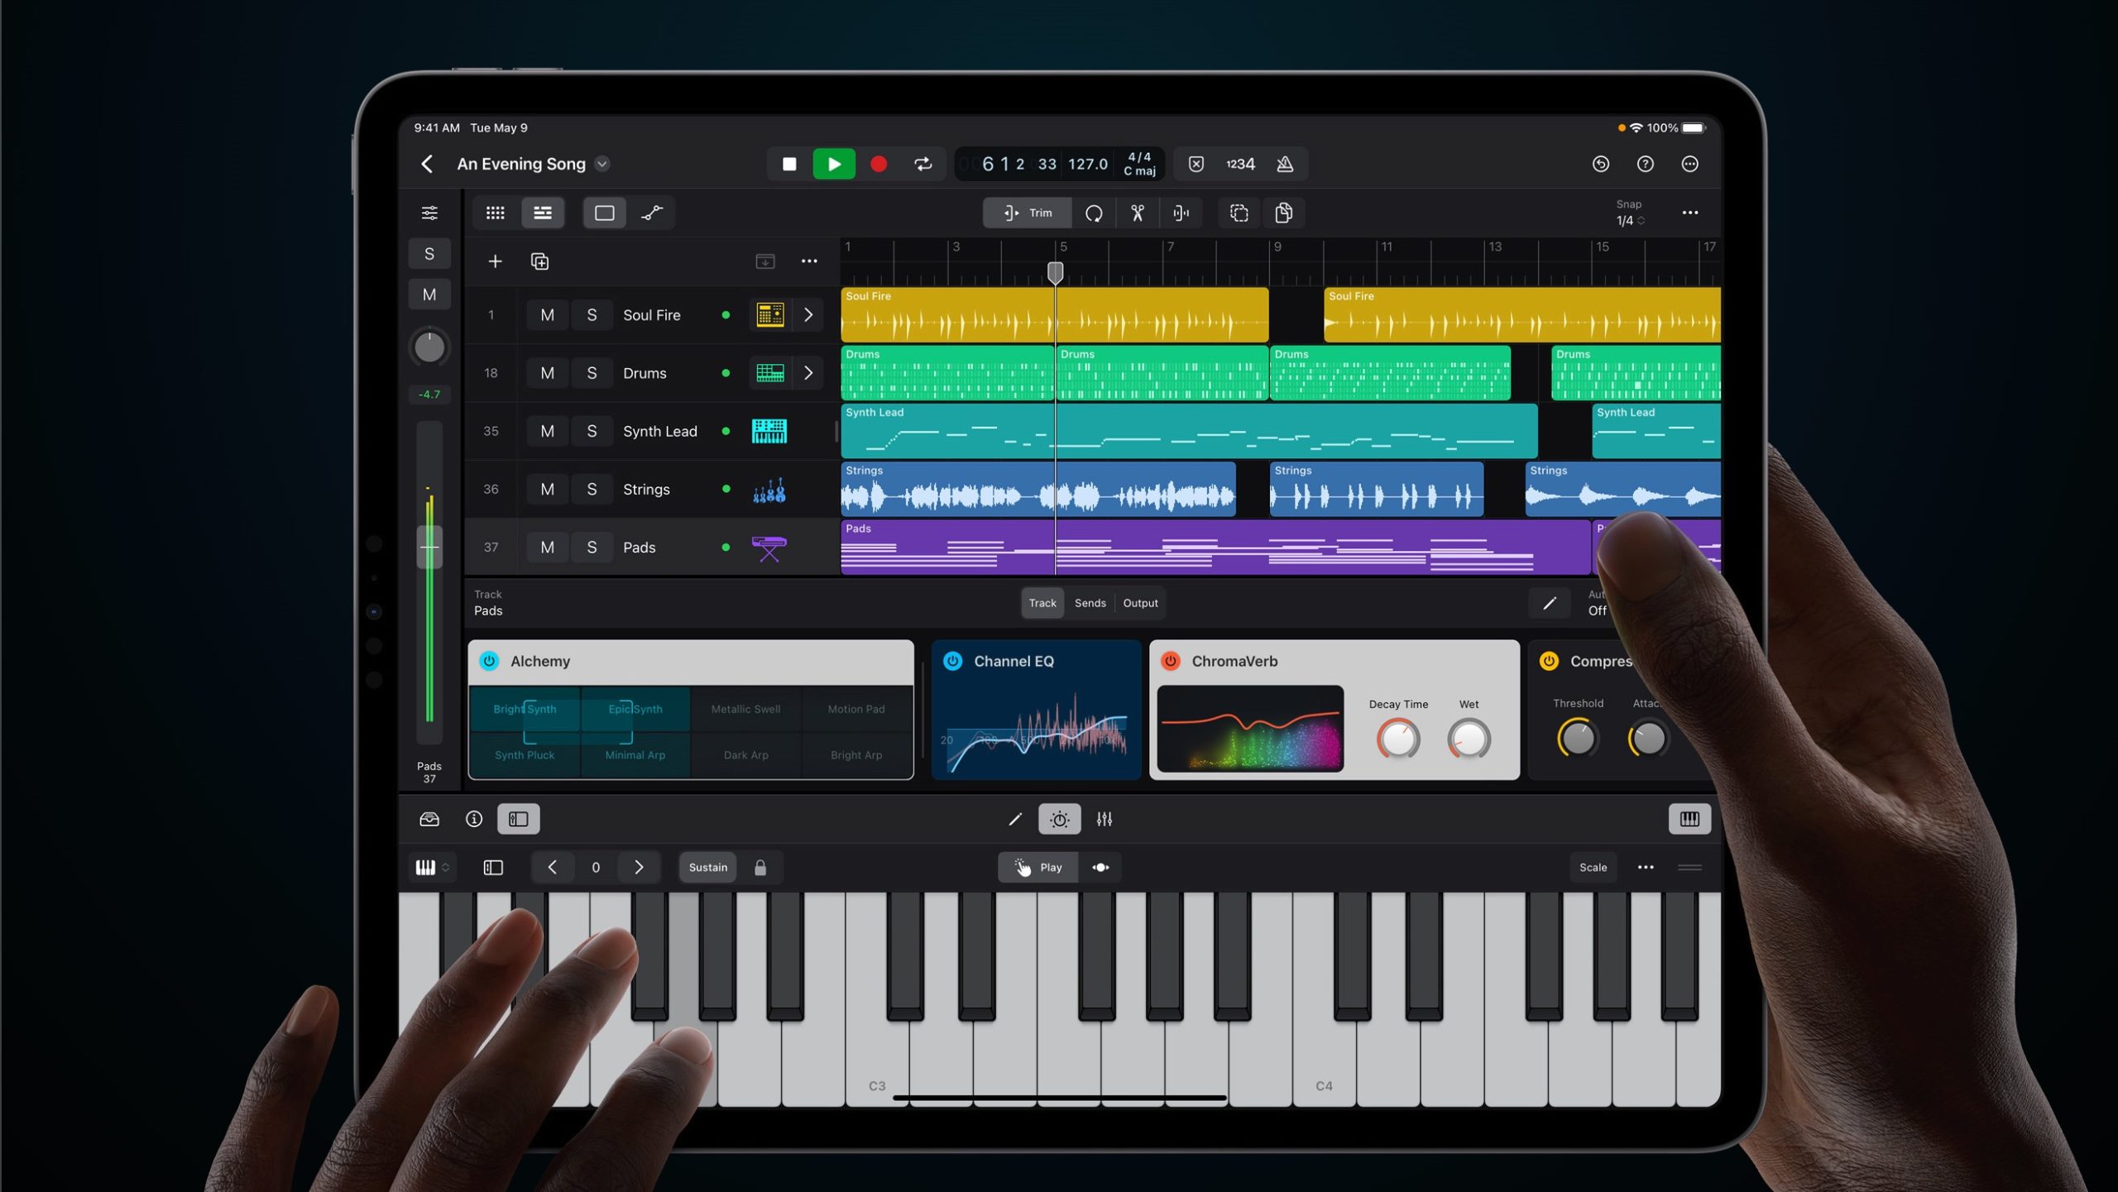Expand the Drums track stack chevron
The width and height of the screenshot is (2118, 1192).
[x=808, y=373]
